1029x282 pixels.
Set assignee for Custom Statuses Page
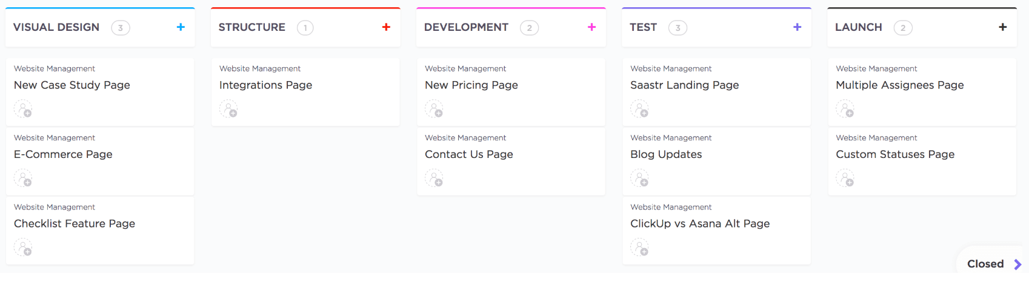coord(845,179)
